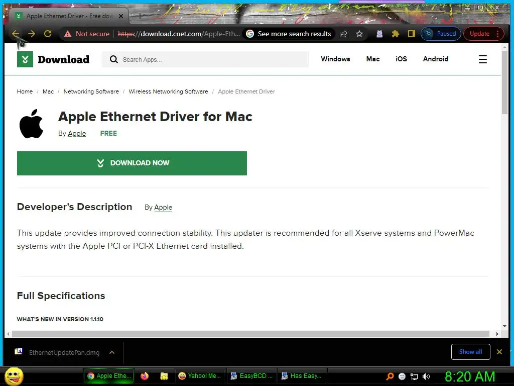514x386 pixels.
Task: Open Apple link under product title
Action: click(x=77, y=134)
